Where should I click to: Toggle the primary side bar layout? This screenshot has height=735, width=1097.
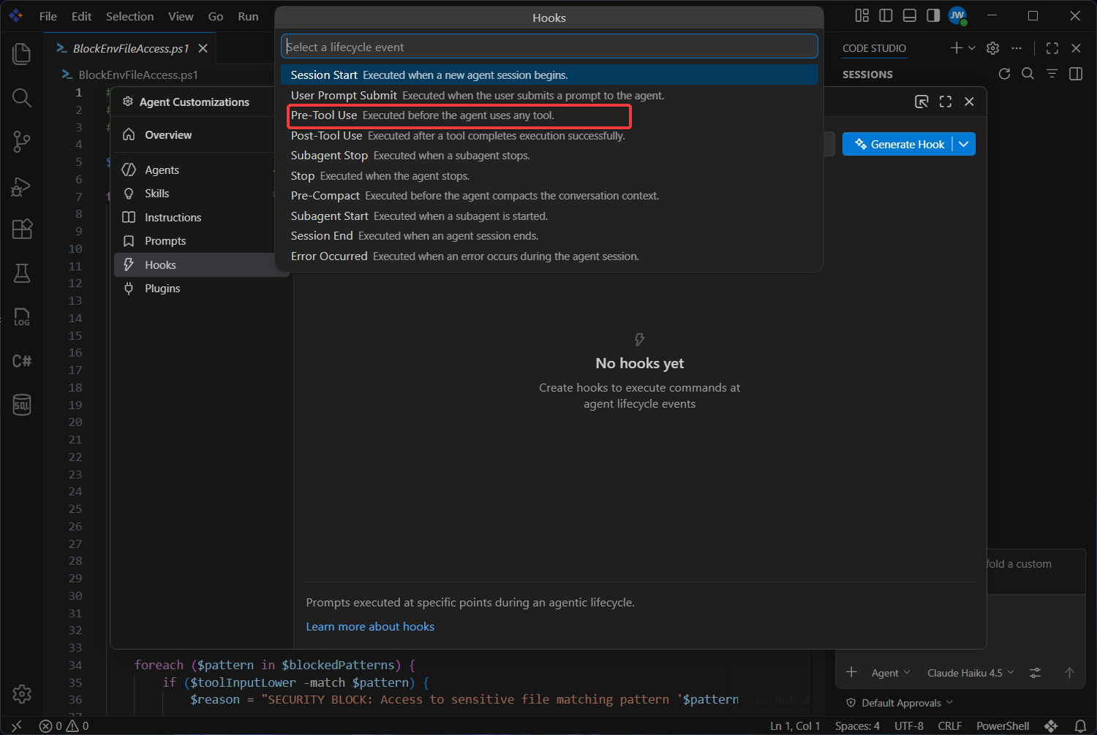point(886,15)
